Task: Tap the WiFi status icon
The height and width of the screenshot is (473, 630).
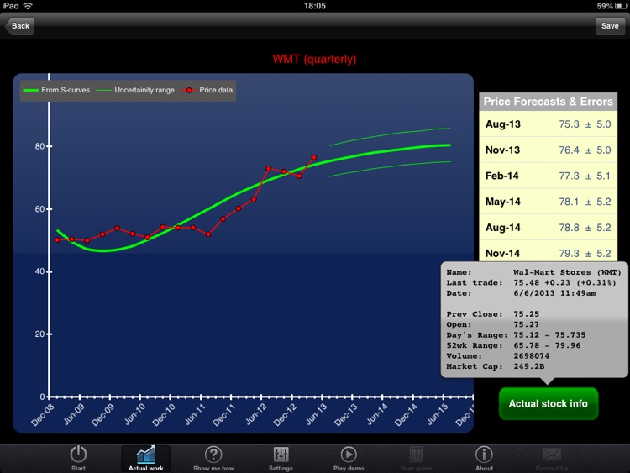Action: [28, 6]
